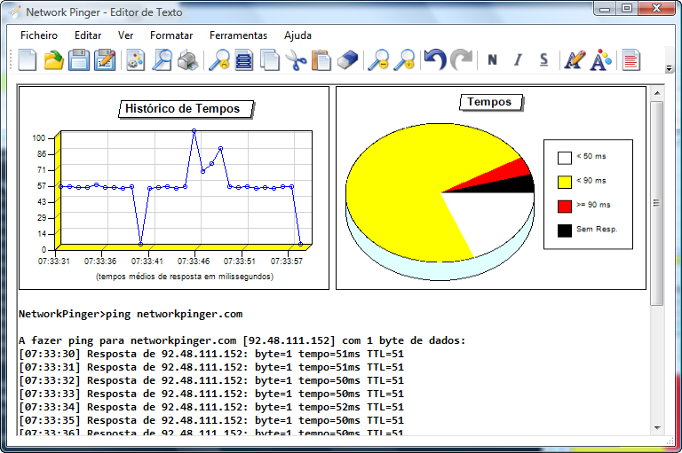Toggle underline formatting (S)

(543, 60)
